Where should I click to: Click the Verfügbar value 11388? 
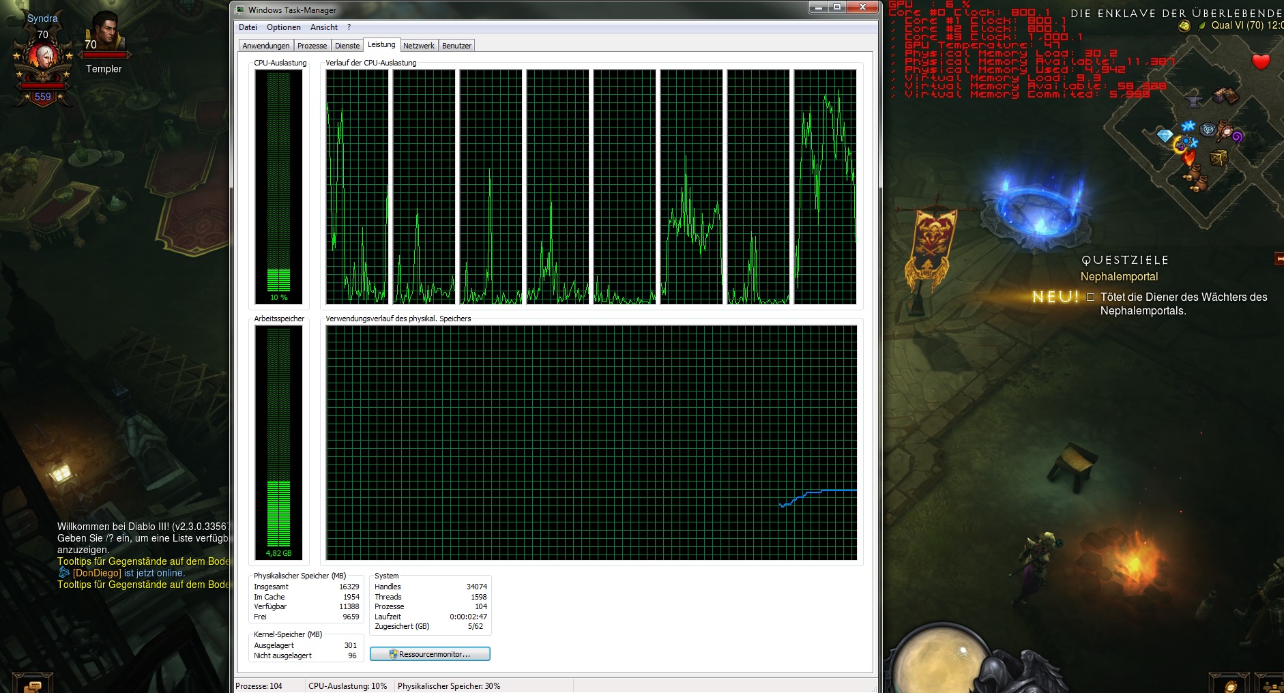click(x=349, y=606)
